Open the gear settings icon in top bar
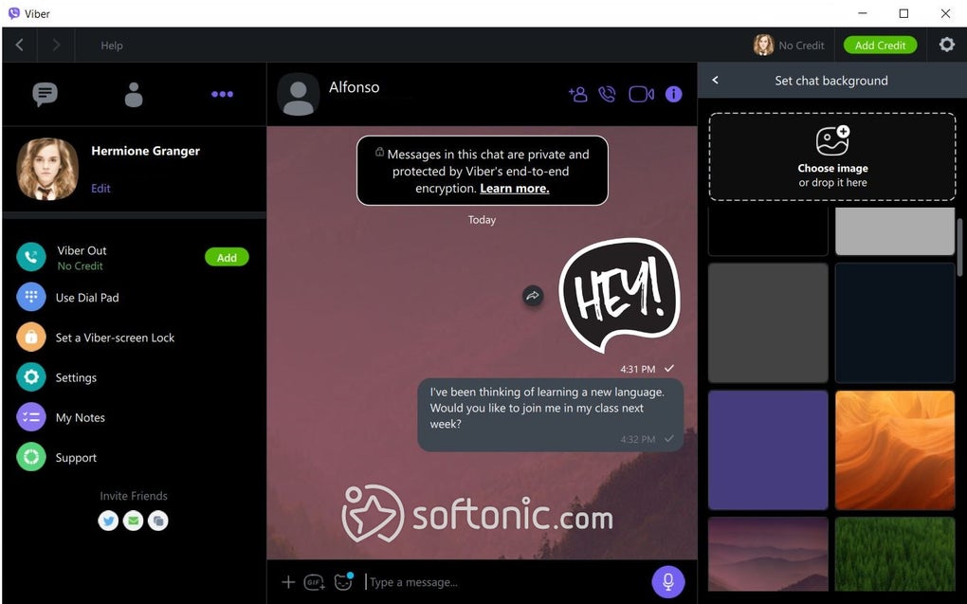The height and width of the screenshot is (604, 967). click(x=947, y=45)
